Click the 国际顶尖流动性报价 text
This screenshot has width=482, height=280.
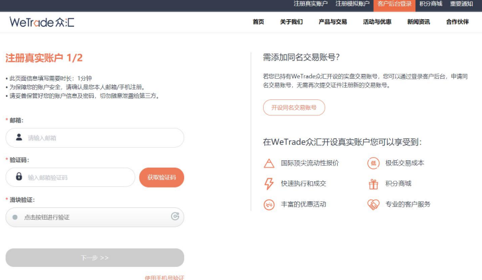point(310,163)
